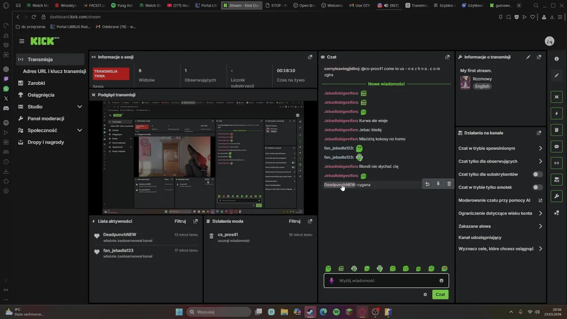The image size is (567, 319).
Task: Click the info icon in the right sidebar
Action: 557,59
